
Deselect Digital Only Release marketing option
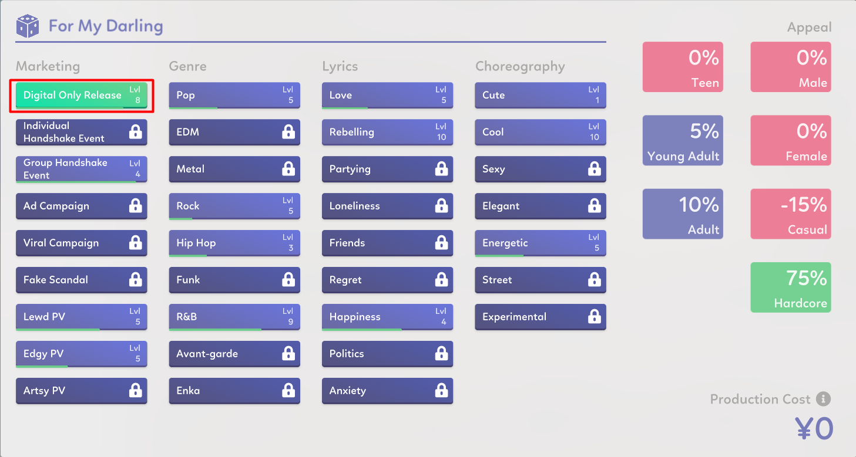(81, 95)
